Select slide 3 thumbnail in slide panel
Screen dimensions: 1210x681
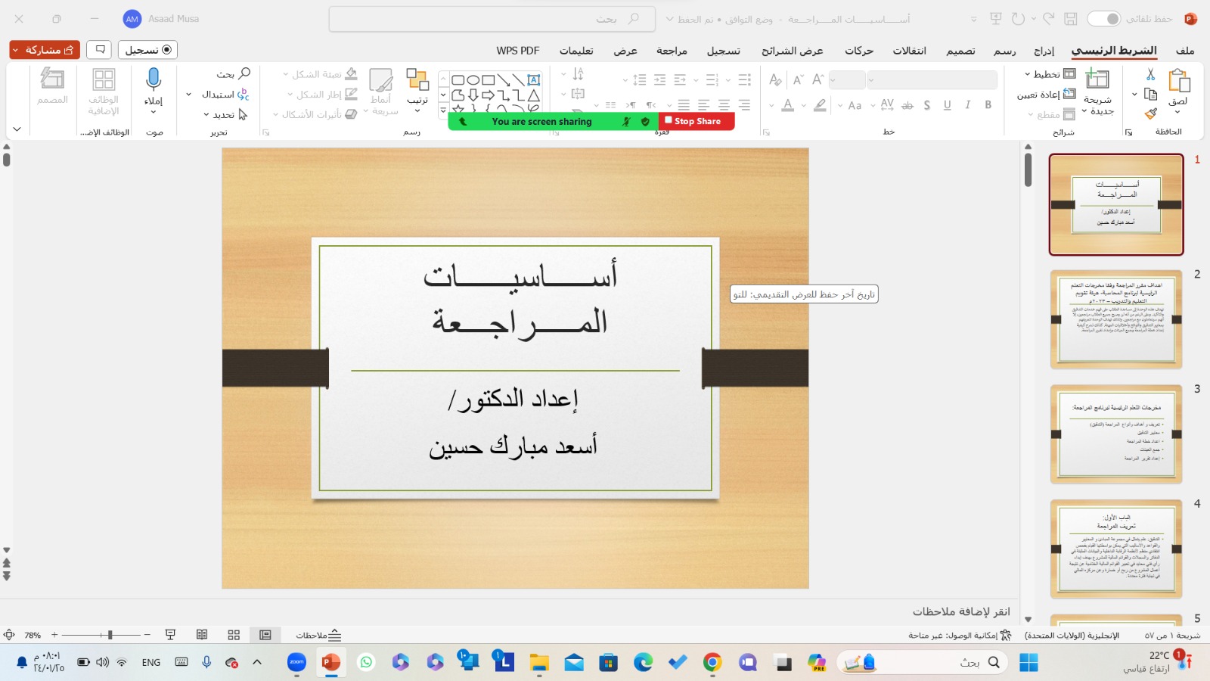(1115, 434)
